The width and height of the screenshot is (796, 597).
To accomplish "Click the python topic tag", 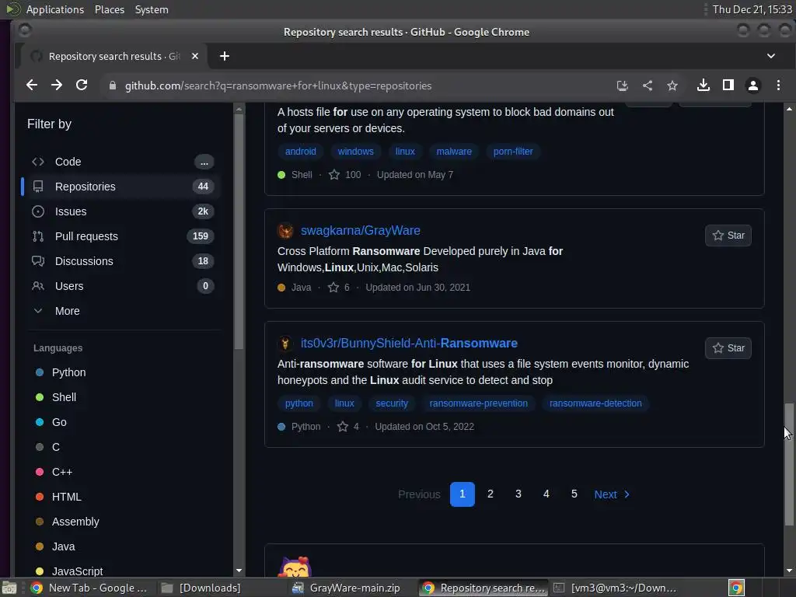I will 299,403.
